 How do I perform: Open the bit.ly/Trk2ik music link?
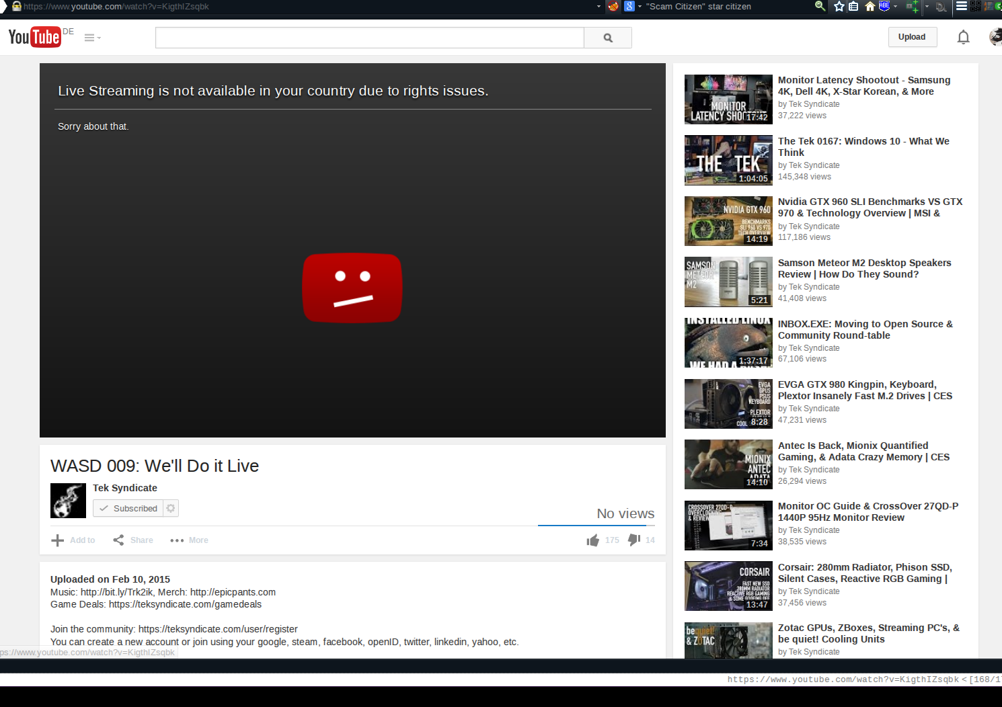point(116,592)
